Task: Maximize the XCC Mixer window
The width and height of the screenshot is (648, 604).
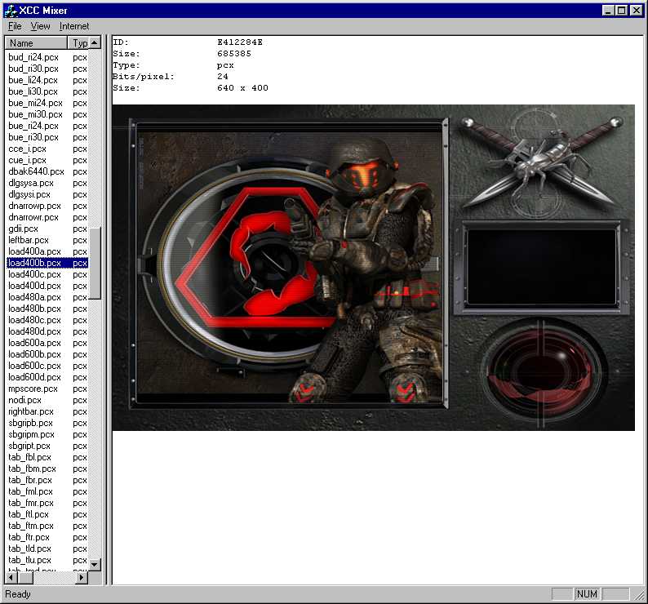Action: coord(622,10)
